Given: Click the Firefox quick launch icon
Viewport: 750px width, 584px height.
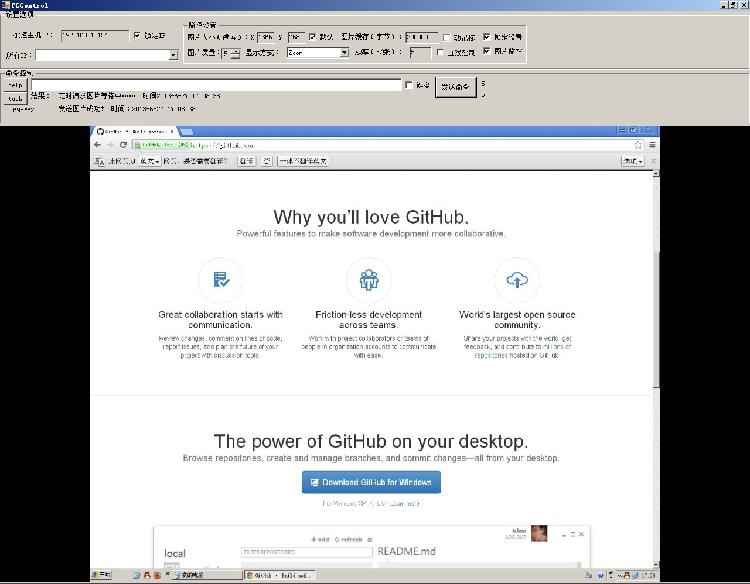Looking at the screenshot, I should point(157,575).
